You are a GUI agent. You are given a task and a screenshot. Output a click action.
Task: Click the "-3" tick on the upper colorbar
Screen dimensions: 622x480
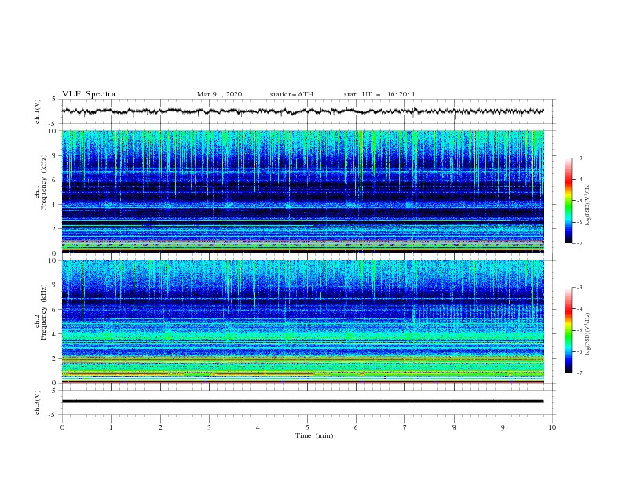coord(579,158)
